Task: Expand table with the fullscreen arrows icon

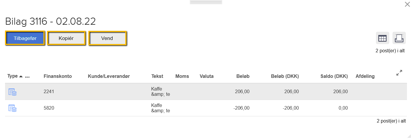Action: click(x=399, y=73)
